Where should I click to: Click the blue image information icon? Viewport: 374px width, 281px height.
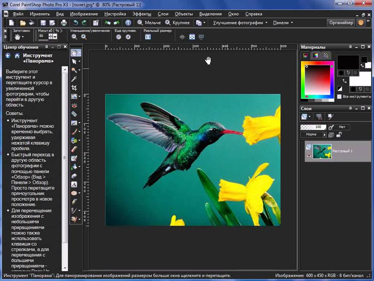point(128,23)
